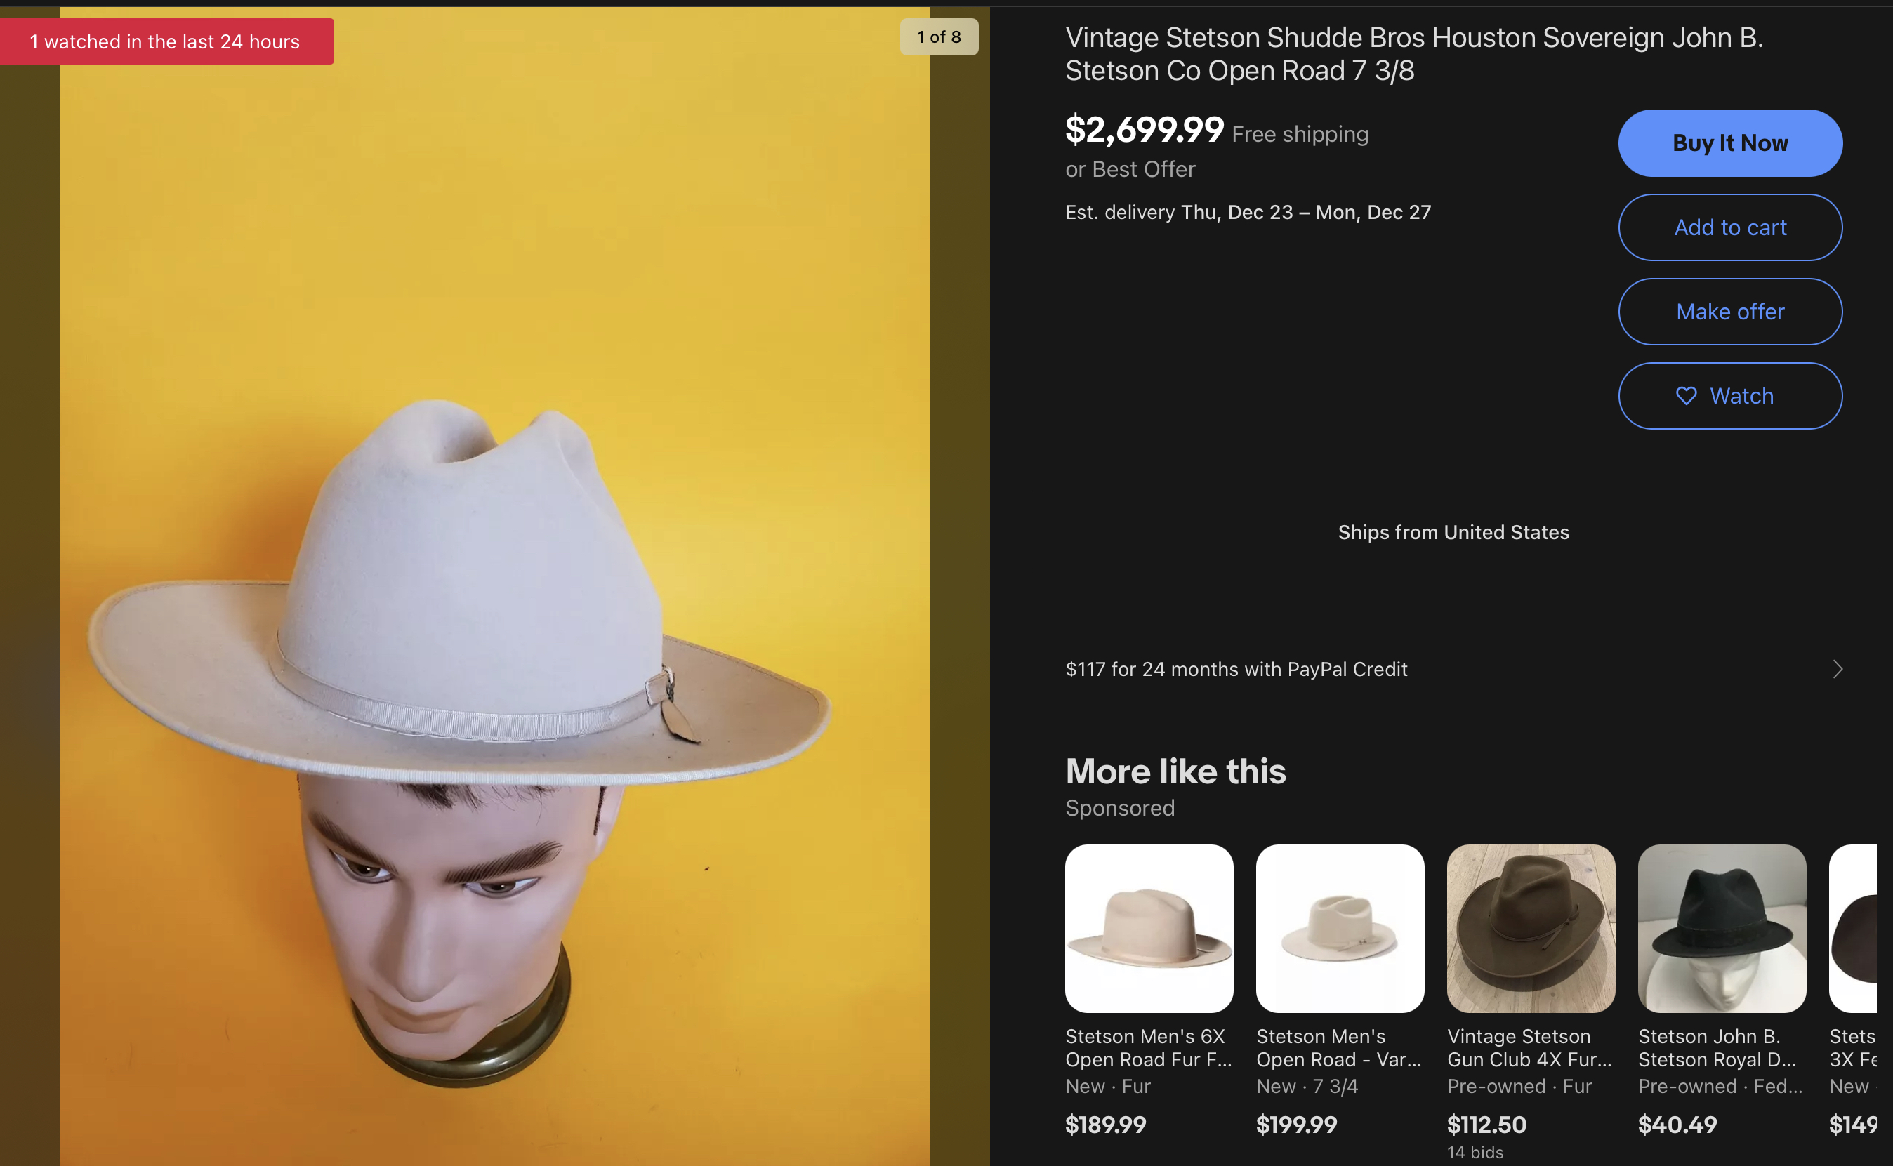Screen dimensions: 1893x1166
Task: Open the Make offer dialog
Action: click(x=1730, y=312)
